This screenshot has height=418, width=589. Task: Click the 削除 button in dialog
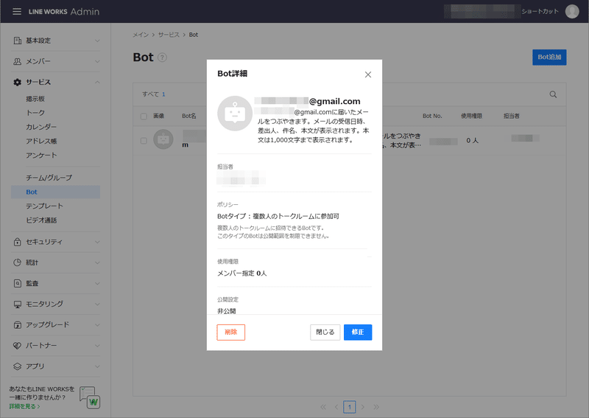point(230,332)
